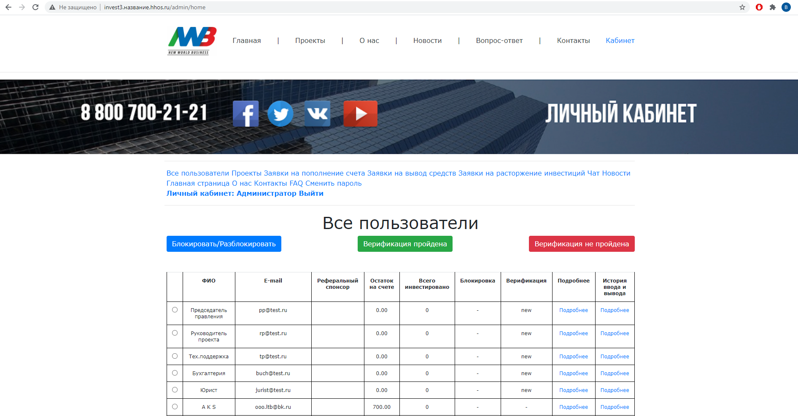Screen dimensions: 798x416
Task: Bookmark this page with star icon
Action: pos(742,7)
